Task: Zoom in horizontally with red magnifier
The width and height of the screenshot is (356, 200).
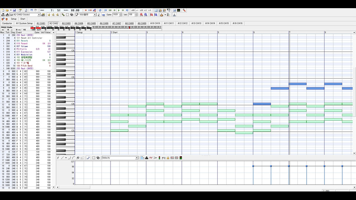Action: 141,15
